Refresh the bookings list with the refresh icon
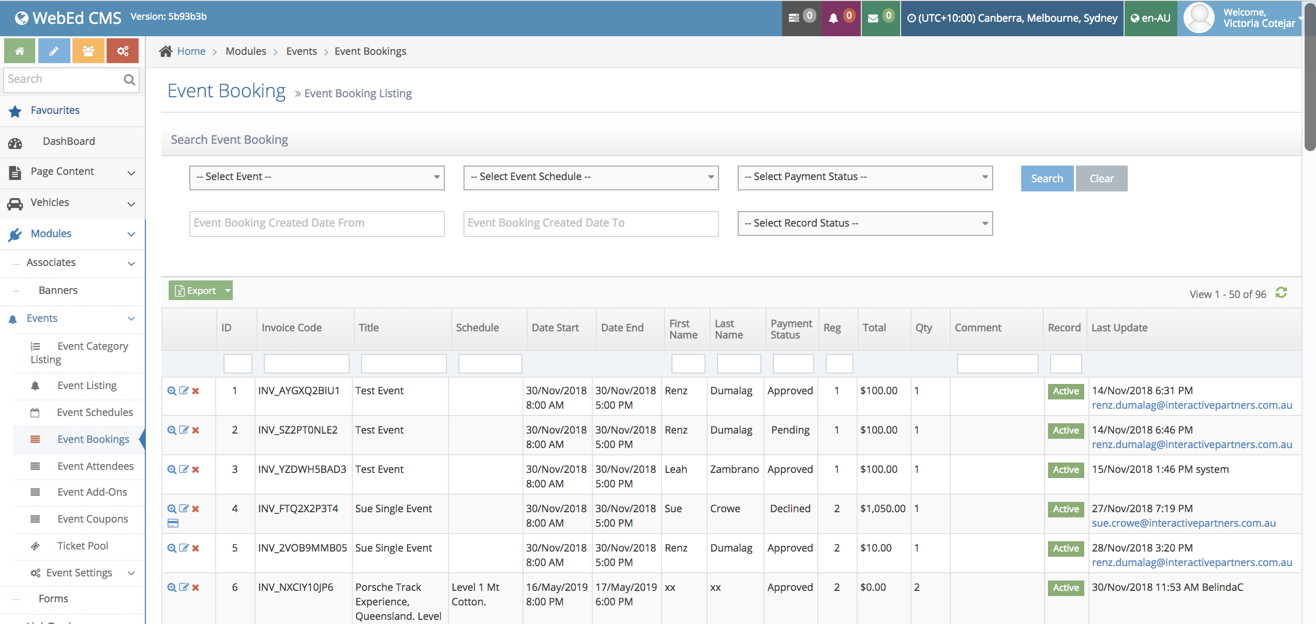1316x624 pixels. tap(1281, 293)
